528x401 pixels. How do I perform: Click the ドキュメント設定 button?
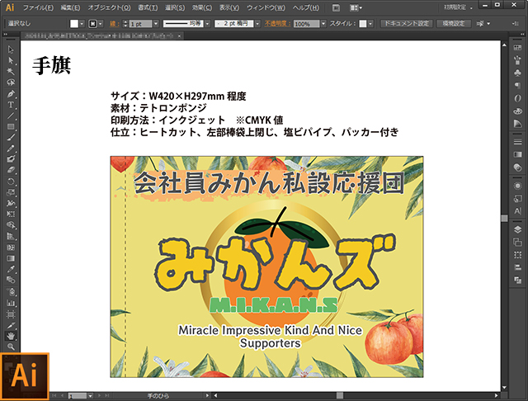coord(407,24)
